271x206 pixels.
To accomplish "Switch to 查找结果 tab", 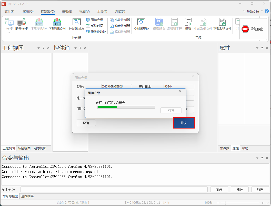I will 27,196.
